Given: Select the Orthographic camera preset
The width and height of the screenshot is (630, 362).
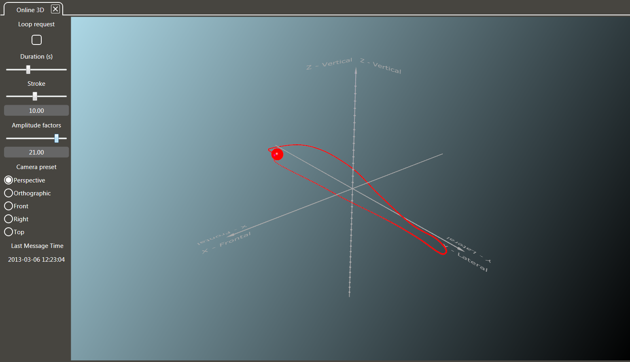Looking at the screenshot, I should pos(8,193).
